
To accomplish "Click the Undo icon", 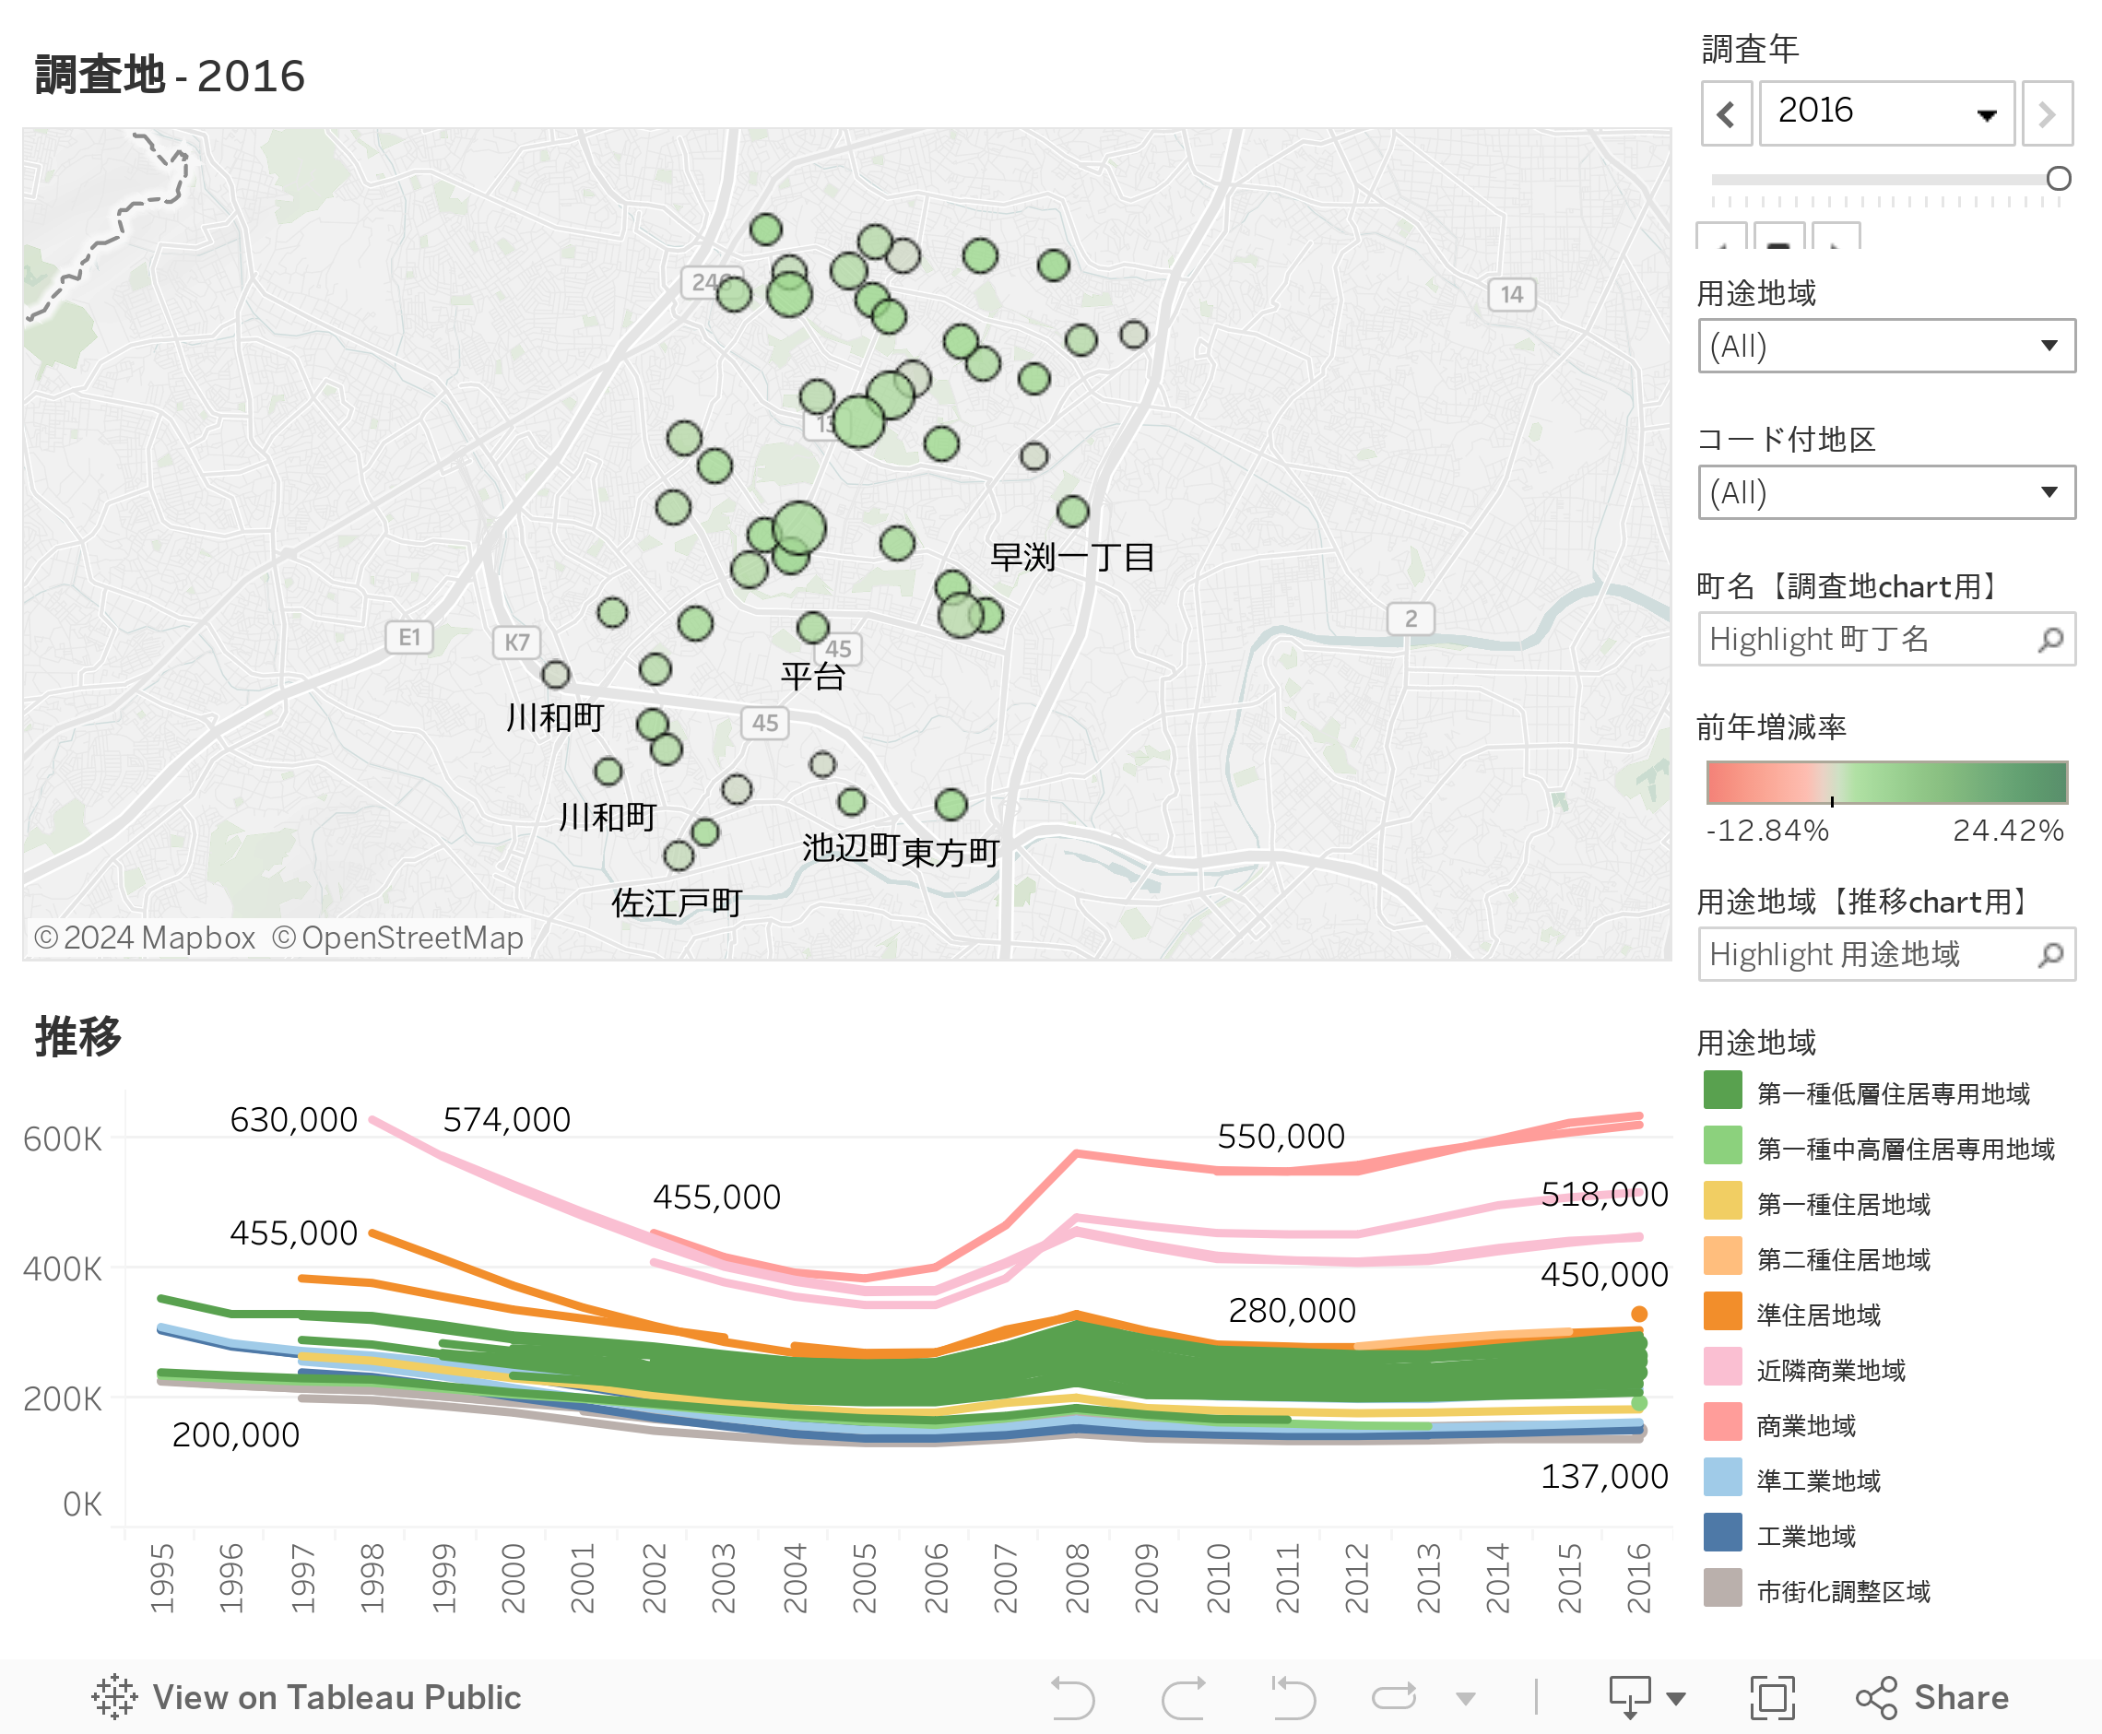I will [x=1073, y=1697].
